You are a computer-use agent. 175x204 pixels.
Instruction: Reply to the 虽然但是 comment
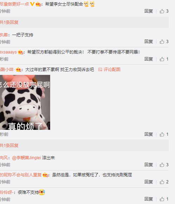(149, 182)
